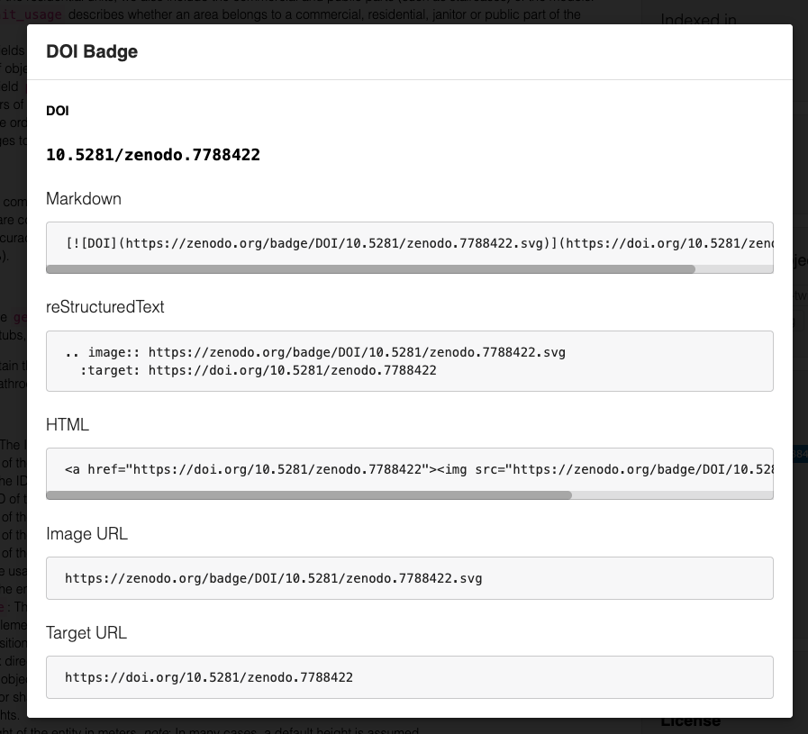Click the Image URL section heading
This screenshot has height=734, width=808.
pyautogui.click(x=86, y=534)
